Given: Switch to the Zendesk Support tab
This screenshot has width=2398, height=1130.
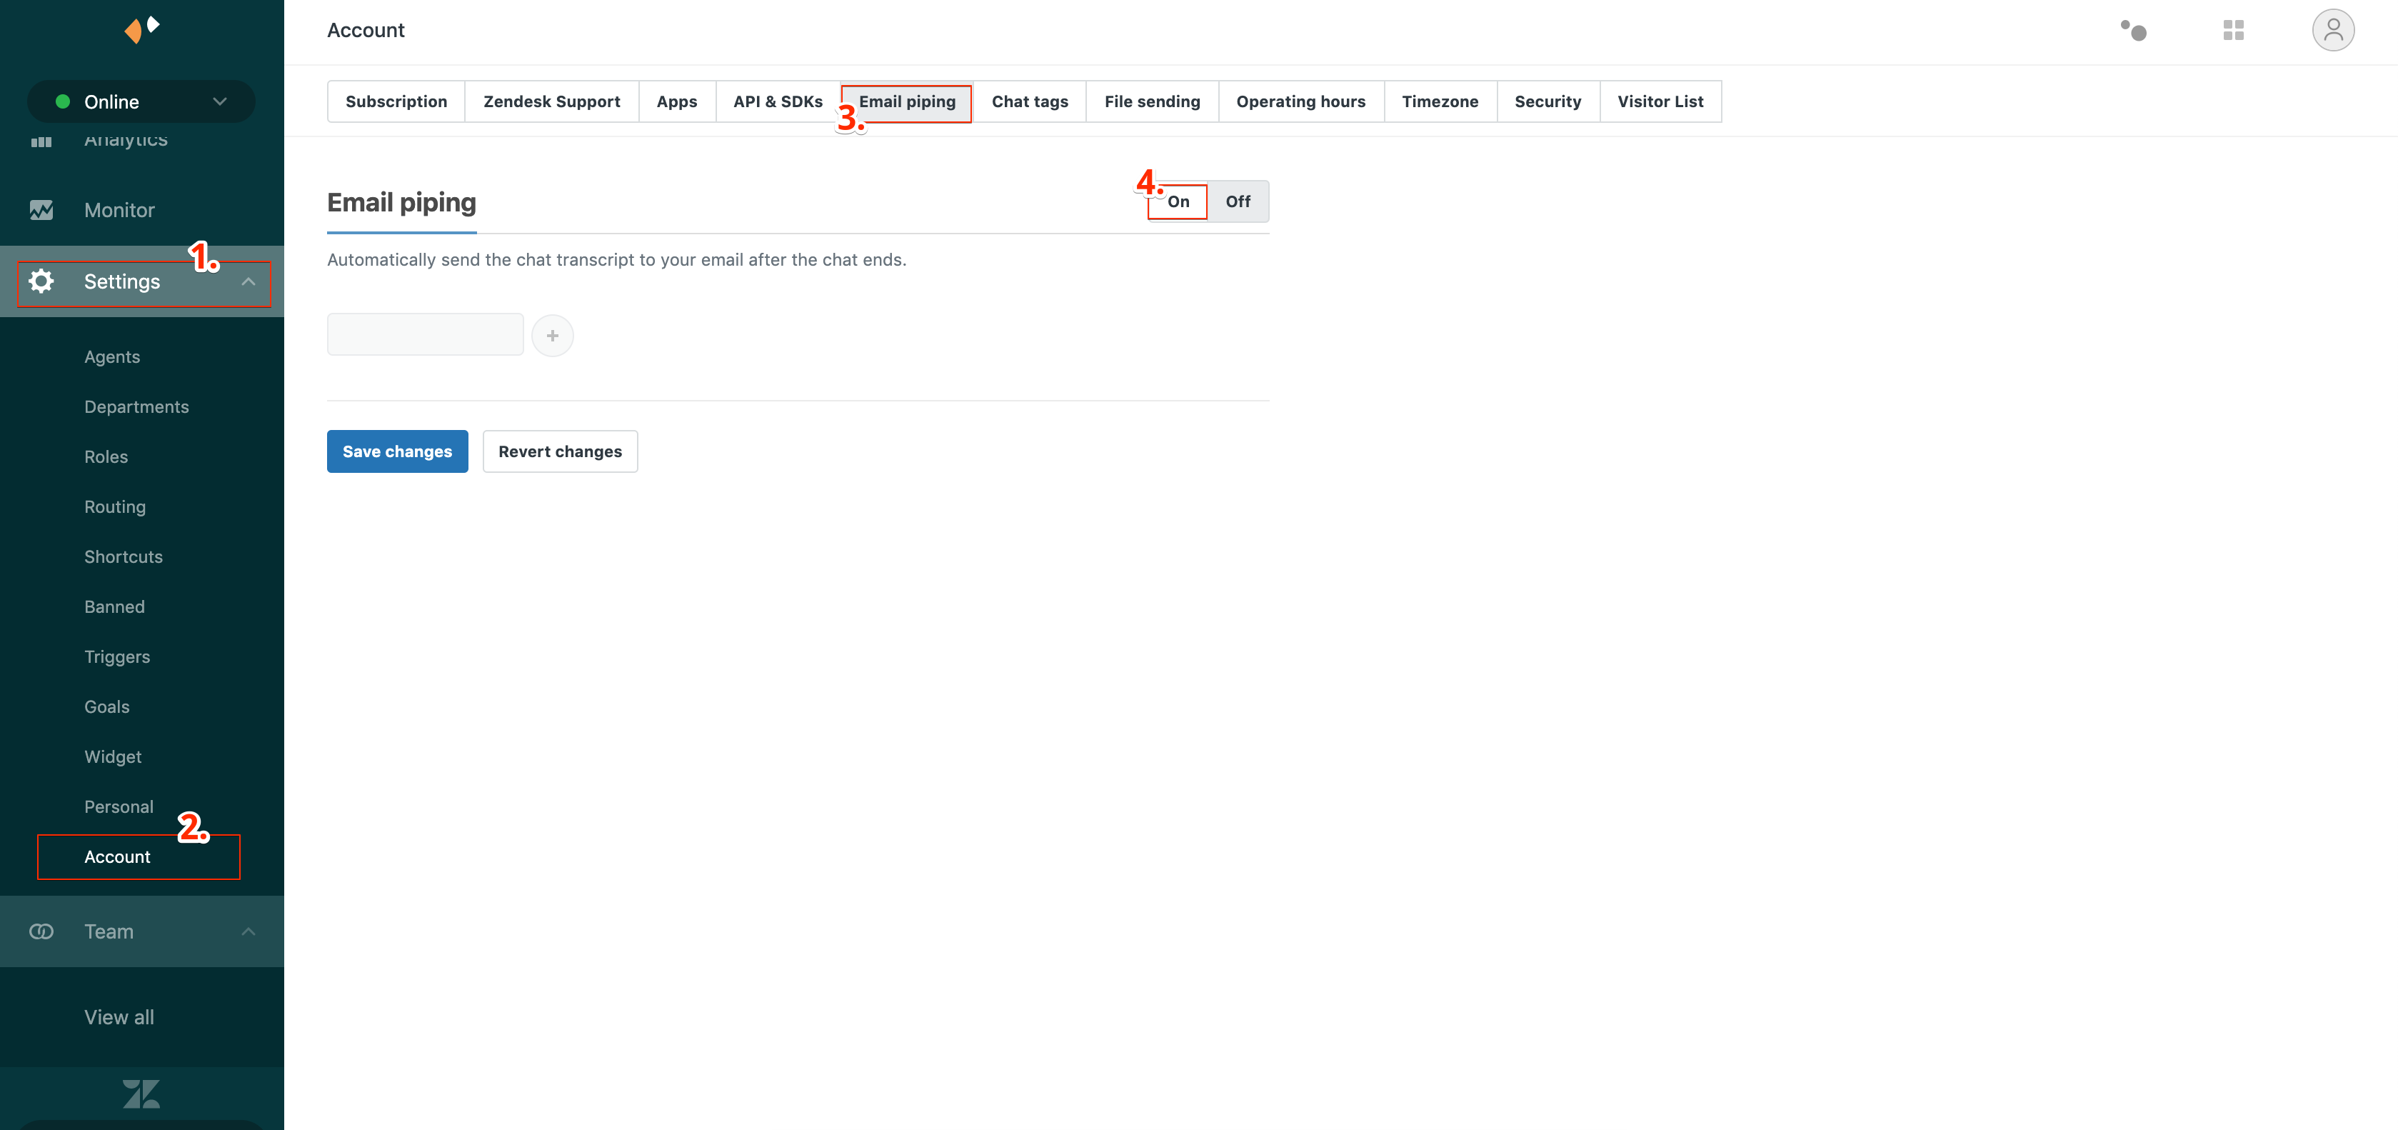Looking at the screenshot, I should point(552,101).
